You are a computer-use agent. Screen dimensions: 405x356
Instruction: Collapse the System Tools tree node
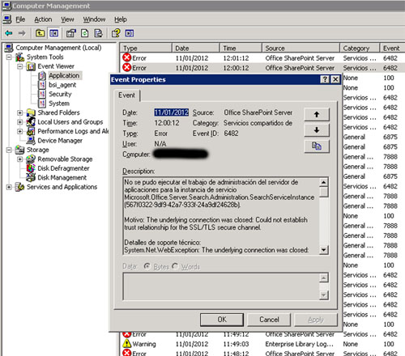(x=9, y=57)
